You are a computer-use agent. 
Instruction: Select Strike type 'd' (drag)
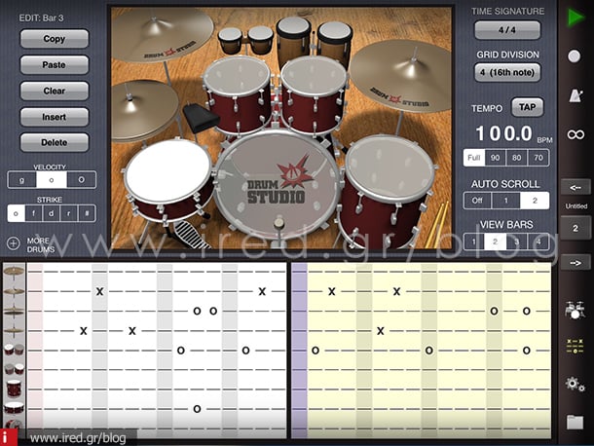pos(52,213)
